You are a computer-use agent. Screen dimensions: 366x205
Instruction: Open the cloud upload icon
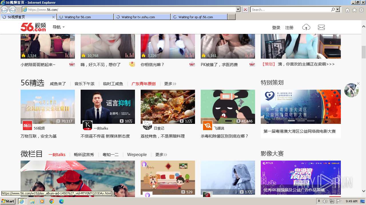point(306,27)
